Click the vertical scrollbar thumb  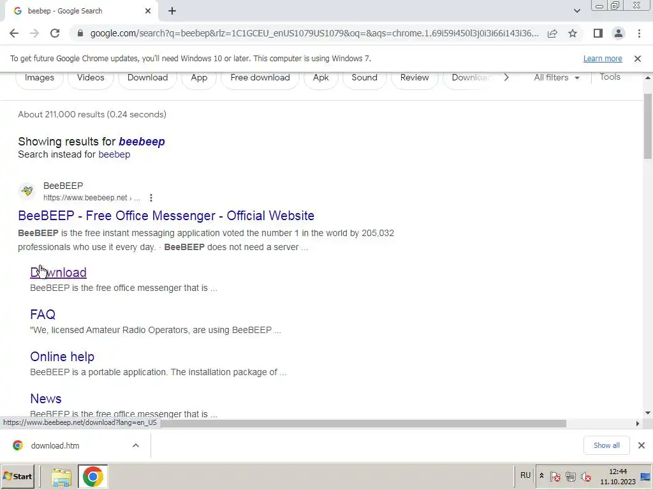pyautogui.click(x=648, y=126)
